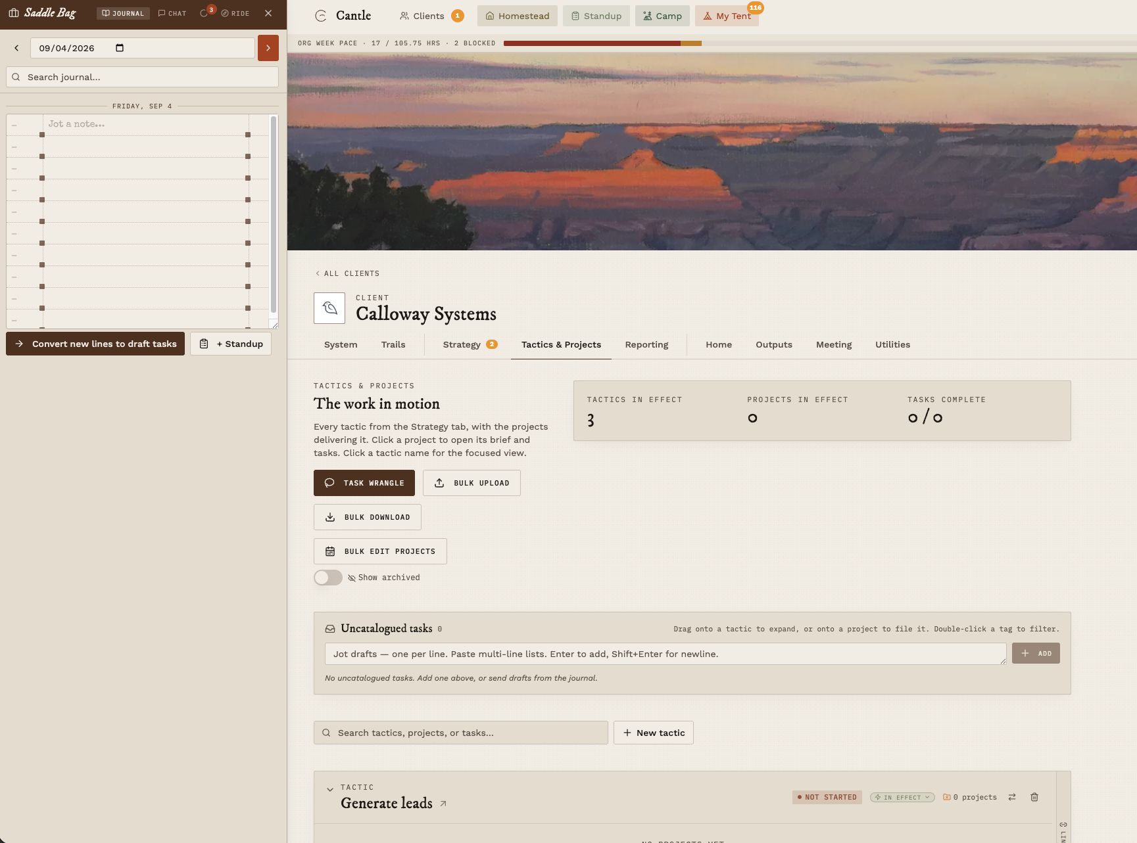Click the Saddle Bag briefcase icon
Image resolution: width=1137 pixels, height=843 pixels.
pos(14,13)
